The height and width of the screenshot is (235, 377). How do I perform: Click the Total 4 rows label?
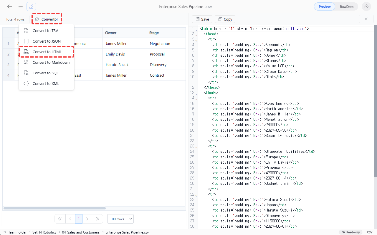coord(15,19)
